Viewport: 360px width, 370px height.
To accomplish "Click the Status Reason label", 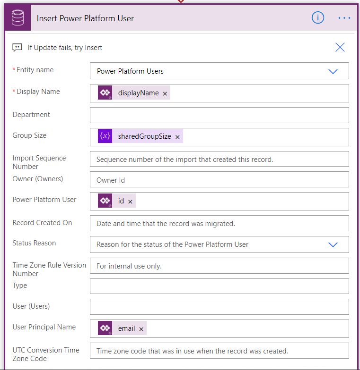I will [x=34, y=243].
